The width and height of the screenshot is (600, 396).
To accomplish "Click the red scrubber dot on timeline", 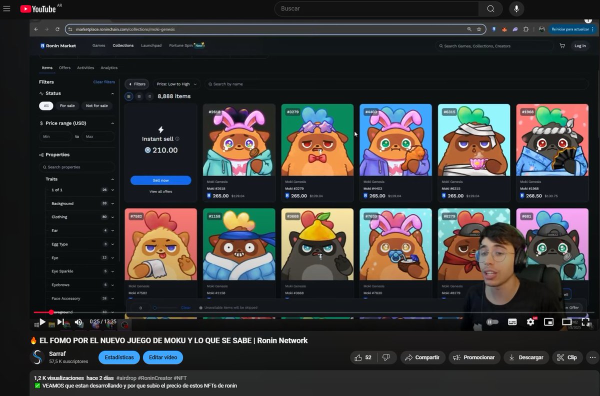I will click(x=51, y=312).
